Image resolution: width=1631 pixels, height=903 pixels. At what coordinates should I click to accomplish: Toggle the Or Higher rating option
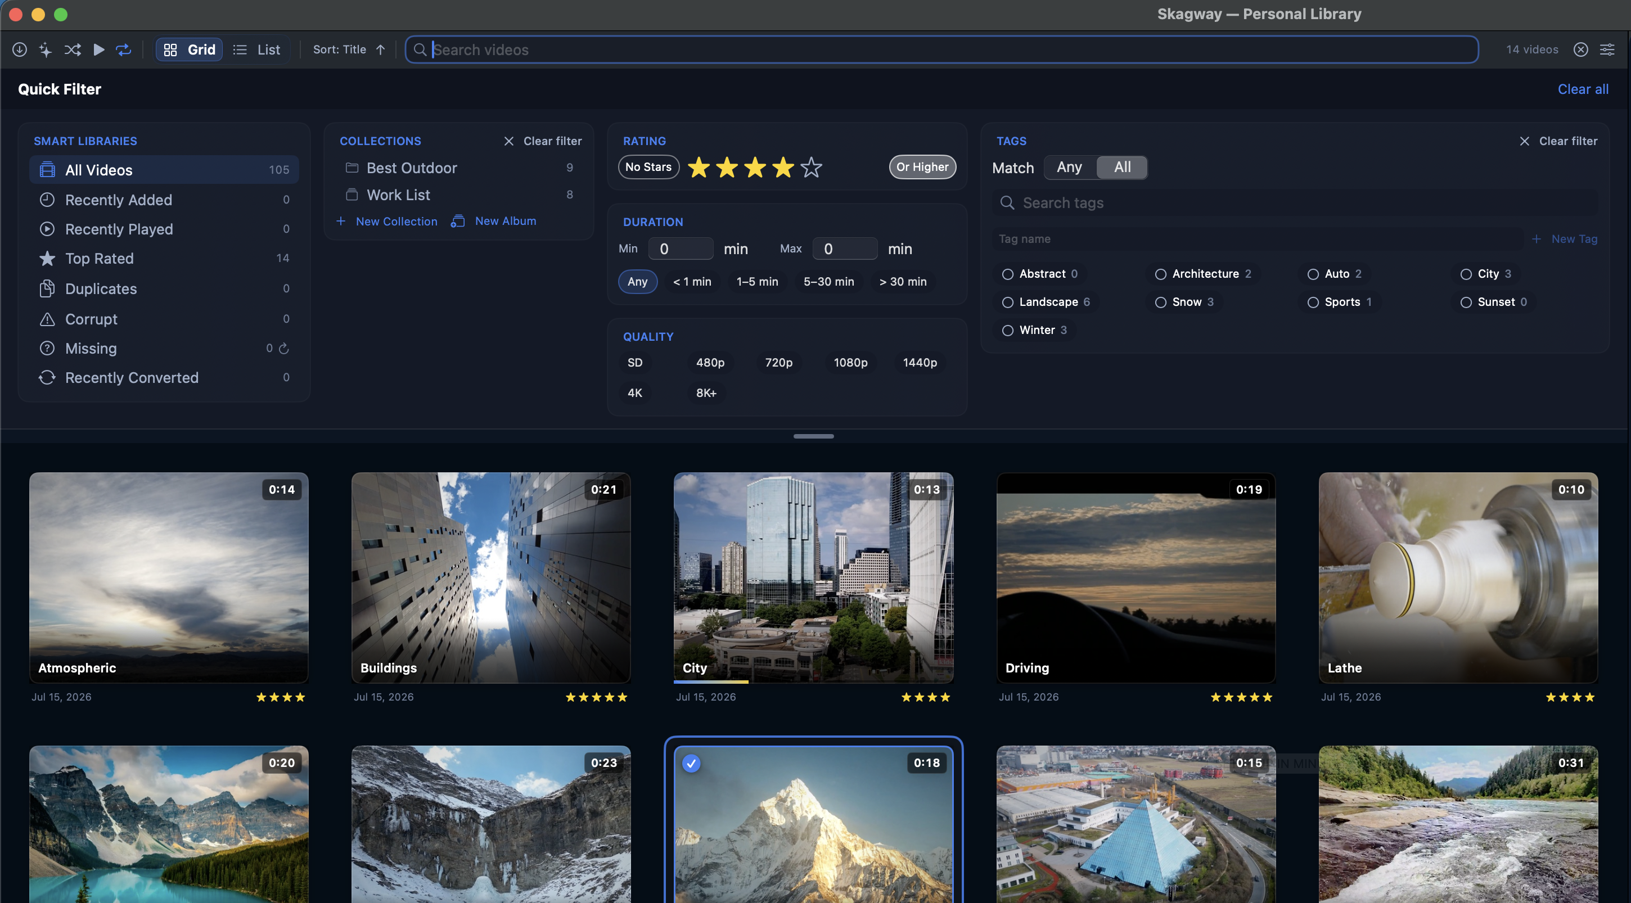922,167
